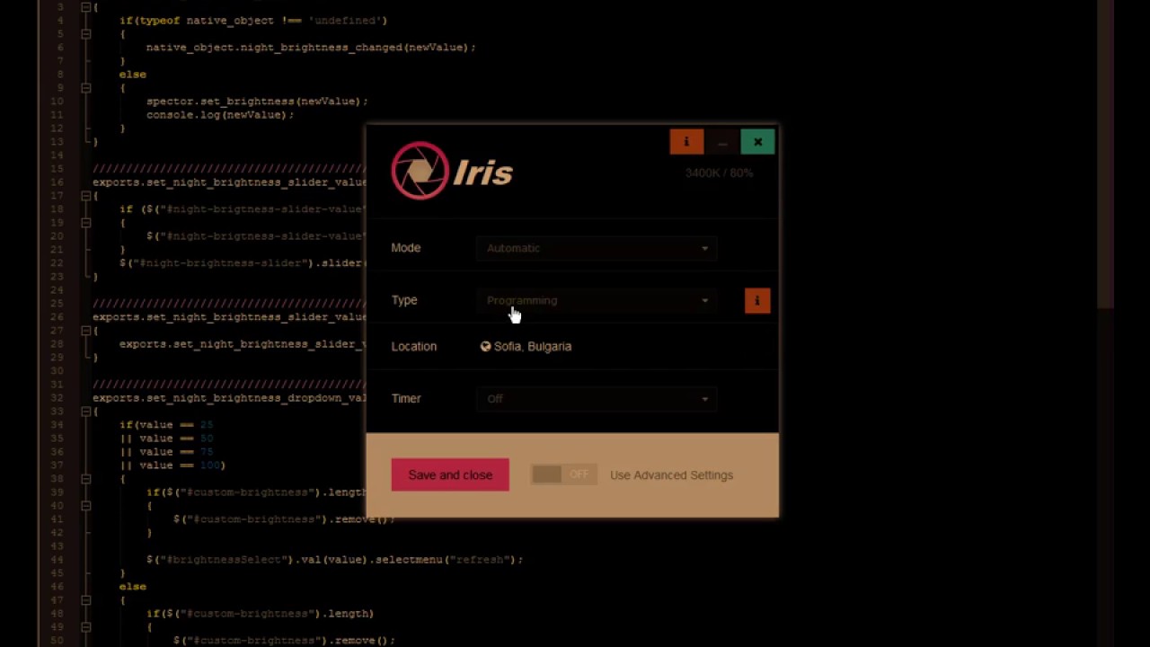Click the || value == 50 line
Screen dimensions: 1150x647
(x=166, y=439)
